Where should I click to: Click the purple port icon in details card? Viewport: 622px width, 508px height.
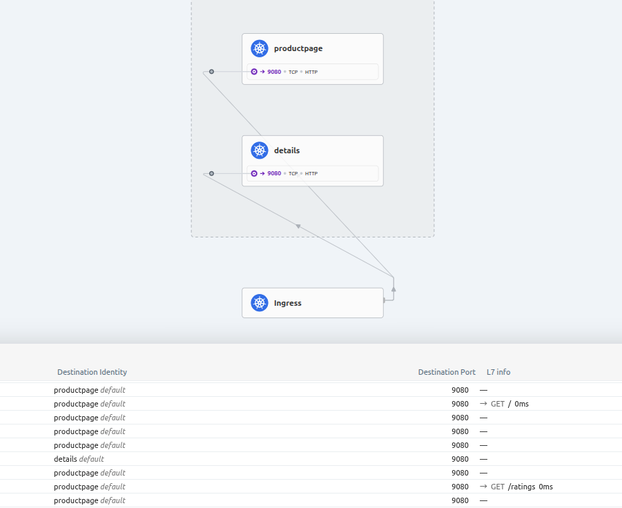pyautogui.click(x=254, y=174)
